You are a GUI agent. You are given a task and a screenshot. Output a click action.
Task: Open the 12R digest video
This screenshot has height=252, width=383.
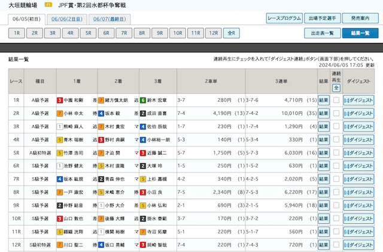click(x=360, y=245)
